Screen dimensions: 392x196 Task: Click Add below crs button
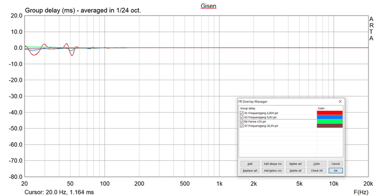pos(272,170)
